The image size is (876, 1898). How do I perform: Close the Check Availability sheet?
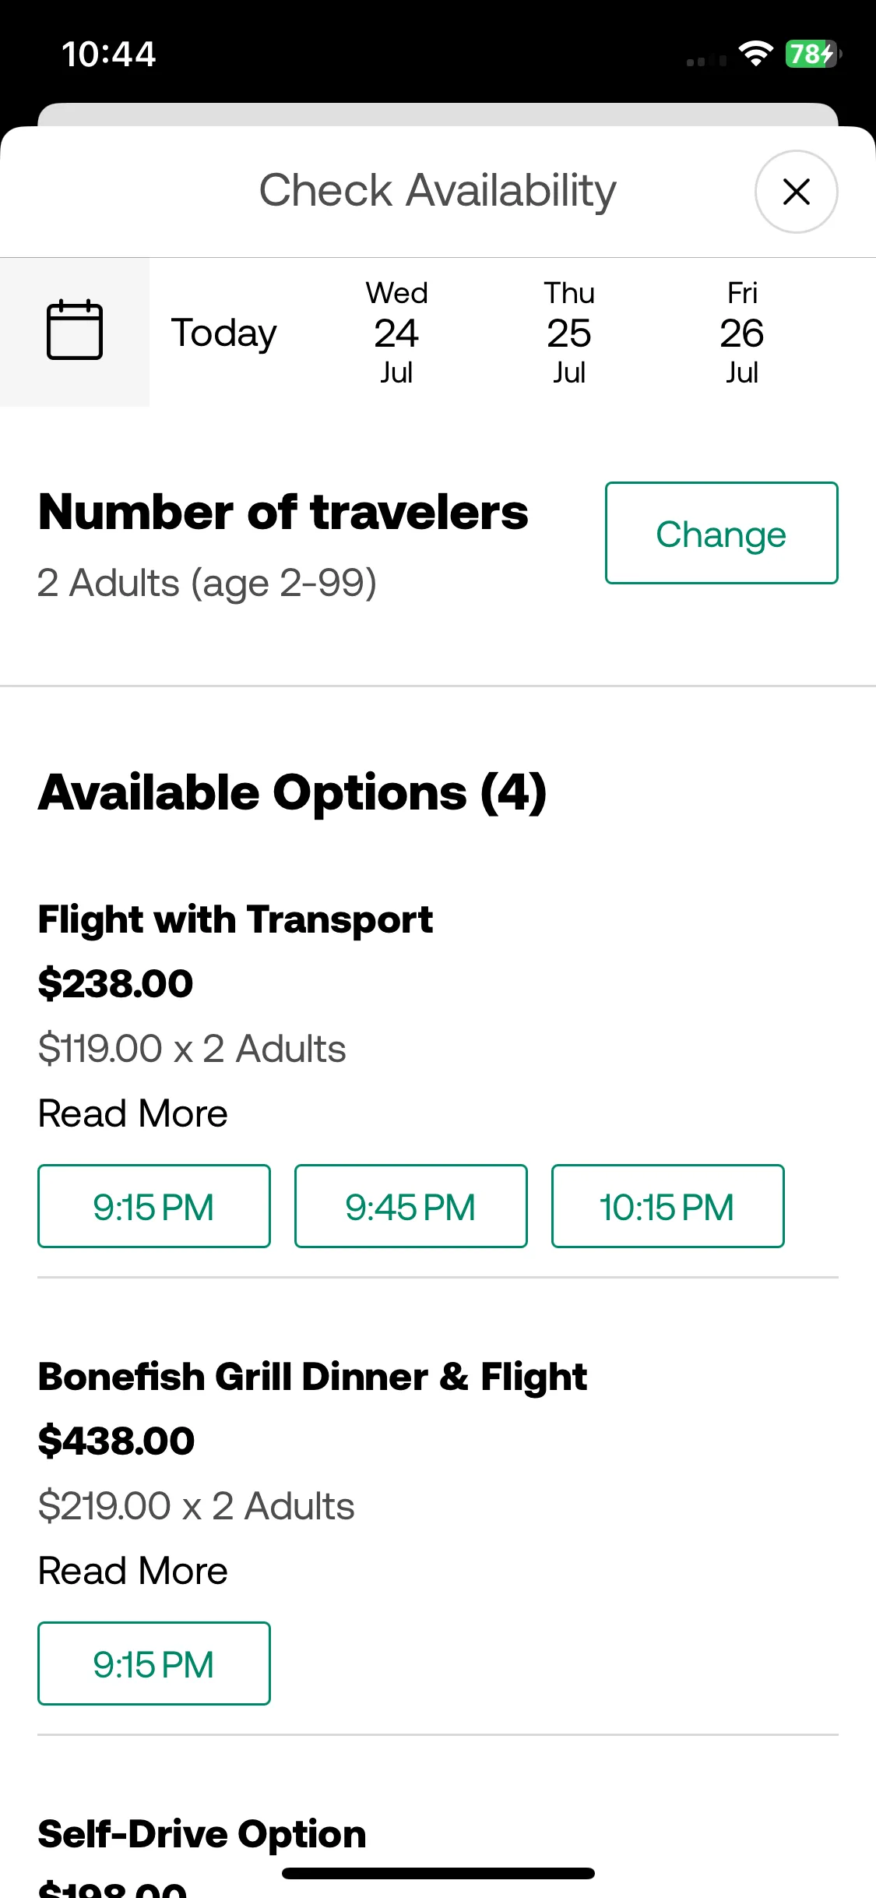(x=796, y=192)
